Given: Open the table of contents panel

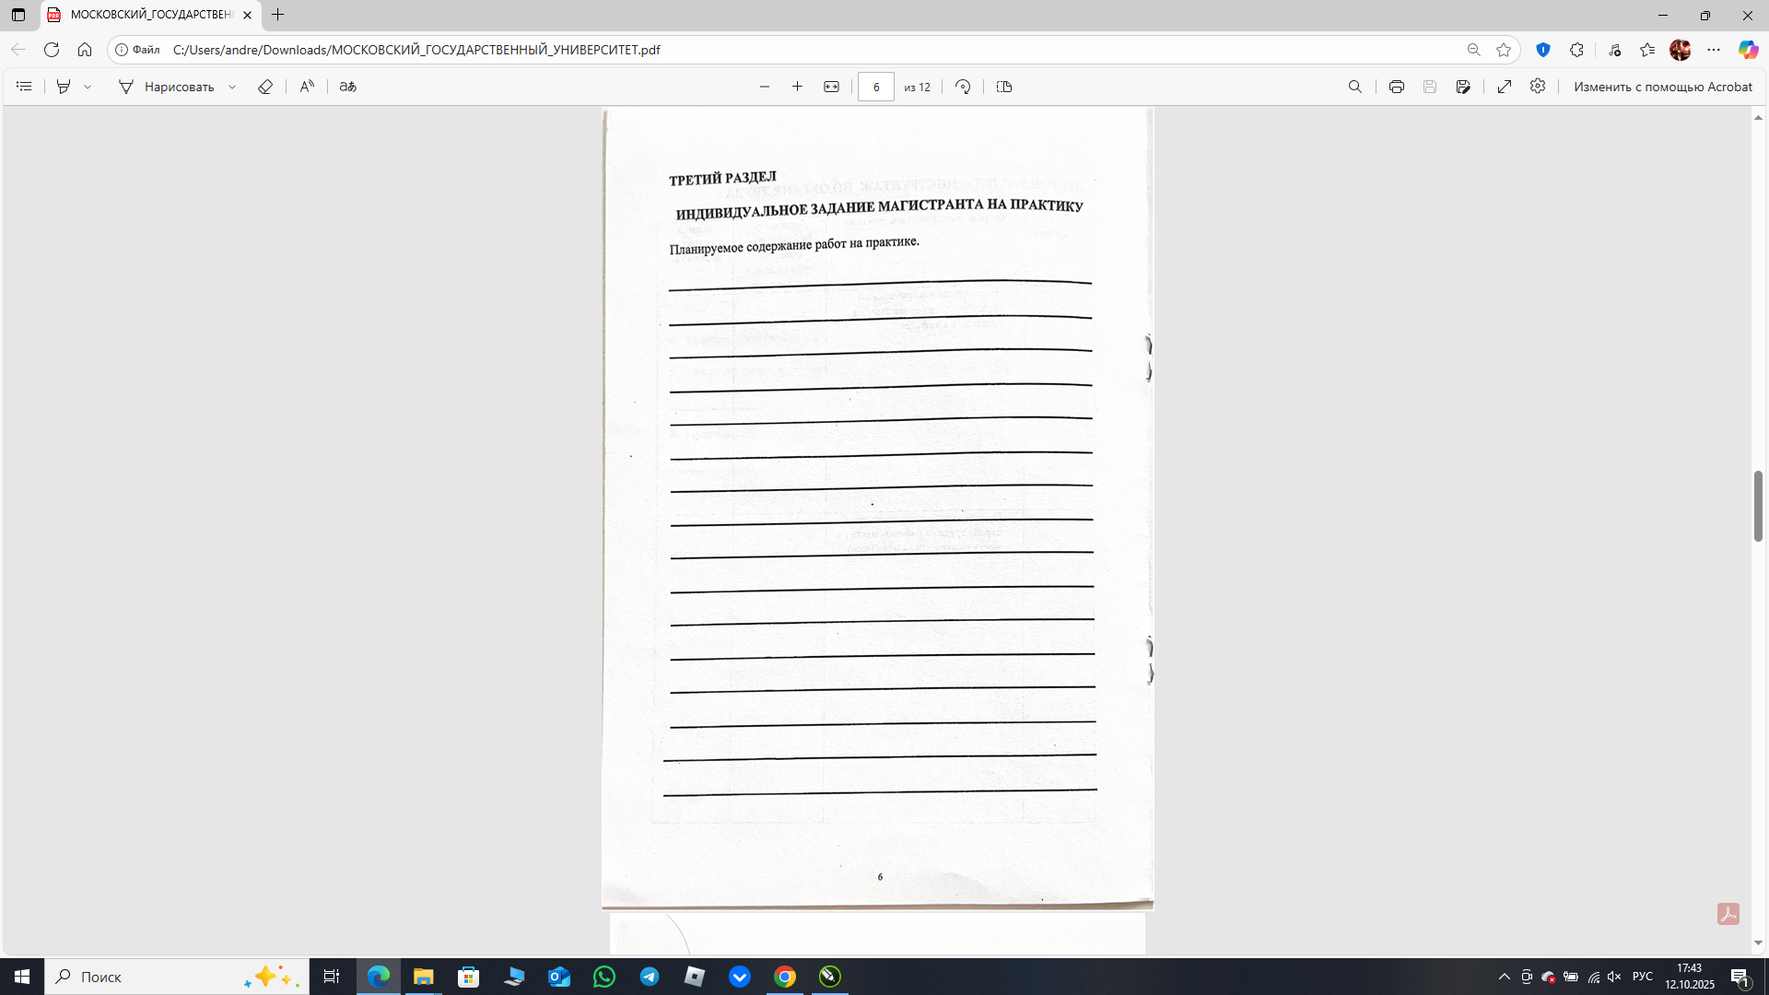Looking at the screenshot, I should pyautogui.click(x=24, y=87).
